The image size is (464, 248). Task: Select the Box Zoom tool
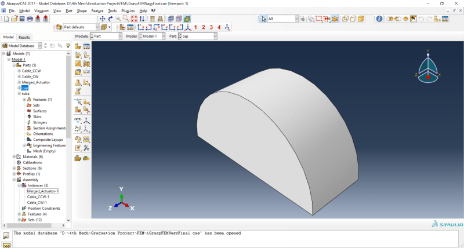click(x=126, y=19)
